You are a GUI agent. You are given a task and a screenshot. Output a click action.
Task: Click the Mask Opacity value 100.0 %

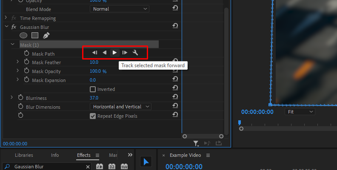click(98, 71)
